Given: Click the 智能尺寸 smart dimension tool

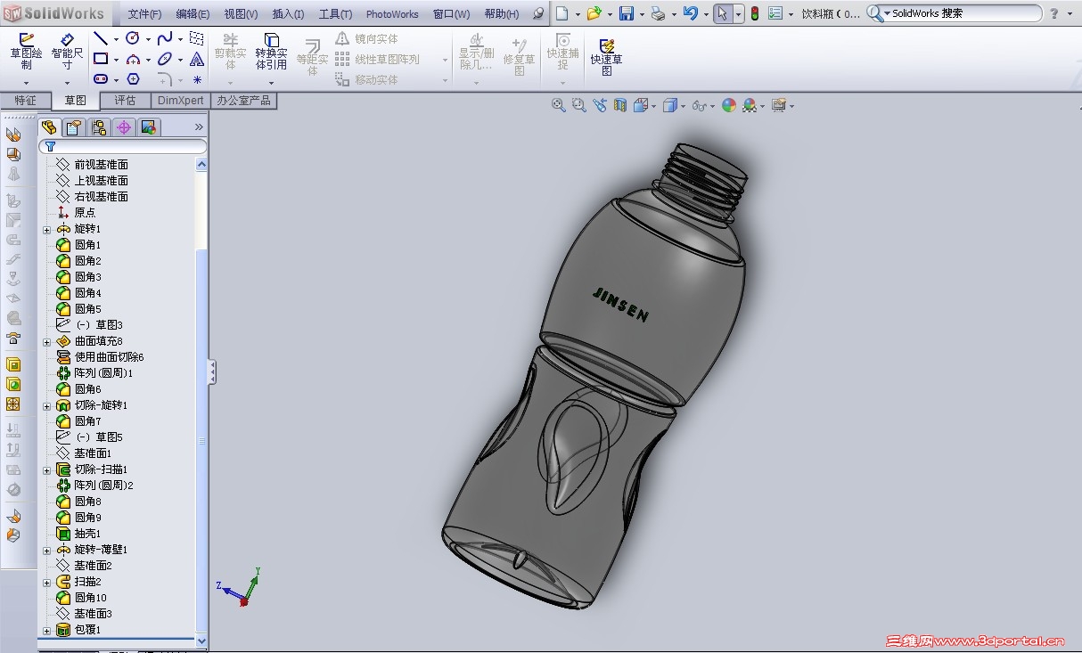Looking at the screenshot, I should 67,53.
